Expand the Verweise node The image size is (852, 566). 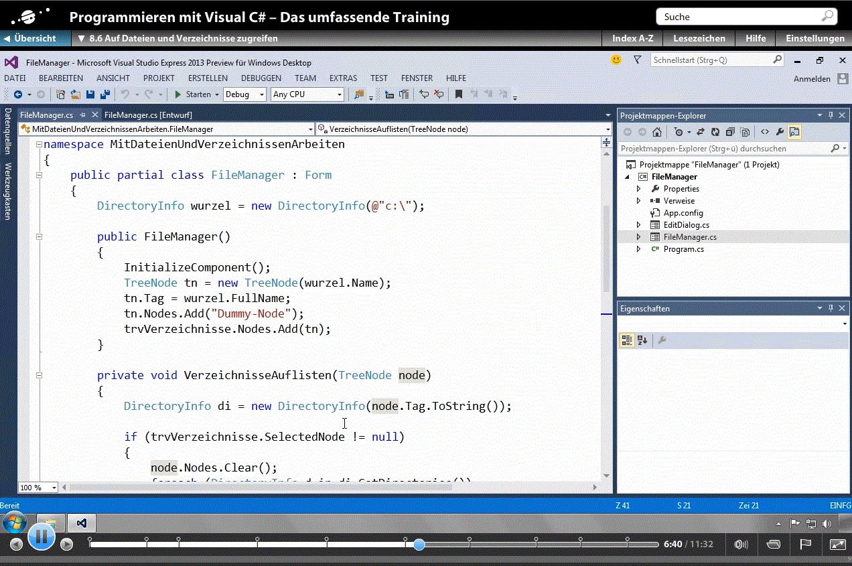click(639, 201)
